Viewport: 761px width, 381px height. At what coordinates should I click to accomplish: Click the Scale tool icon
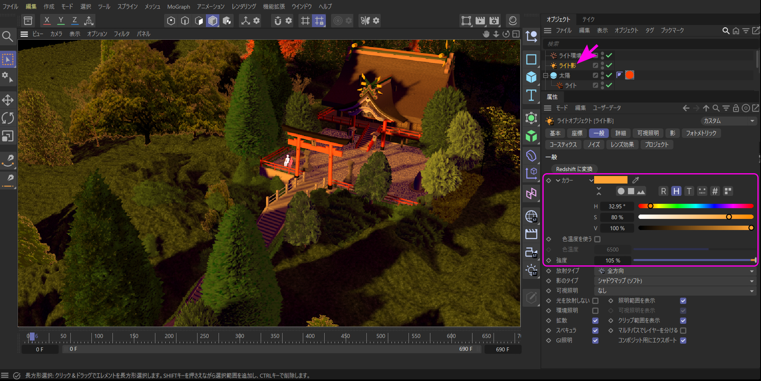[8, 136]
